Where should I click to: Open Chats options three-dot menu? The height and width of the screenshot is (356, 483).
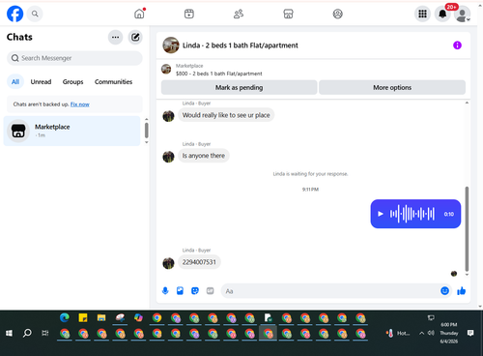tap(115, 37)
